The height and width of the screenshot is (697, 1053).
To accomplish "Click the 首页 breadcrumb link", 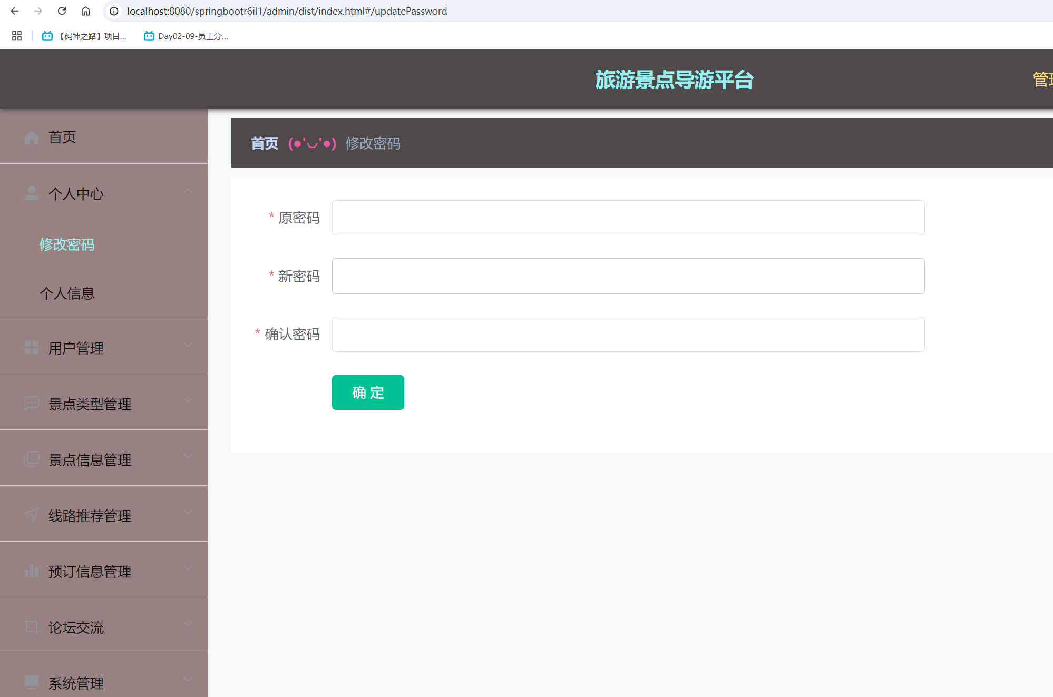I will coord(264,143).
